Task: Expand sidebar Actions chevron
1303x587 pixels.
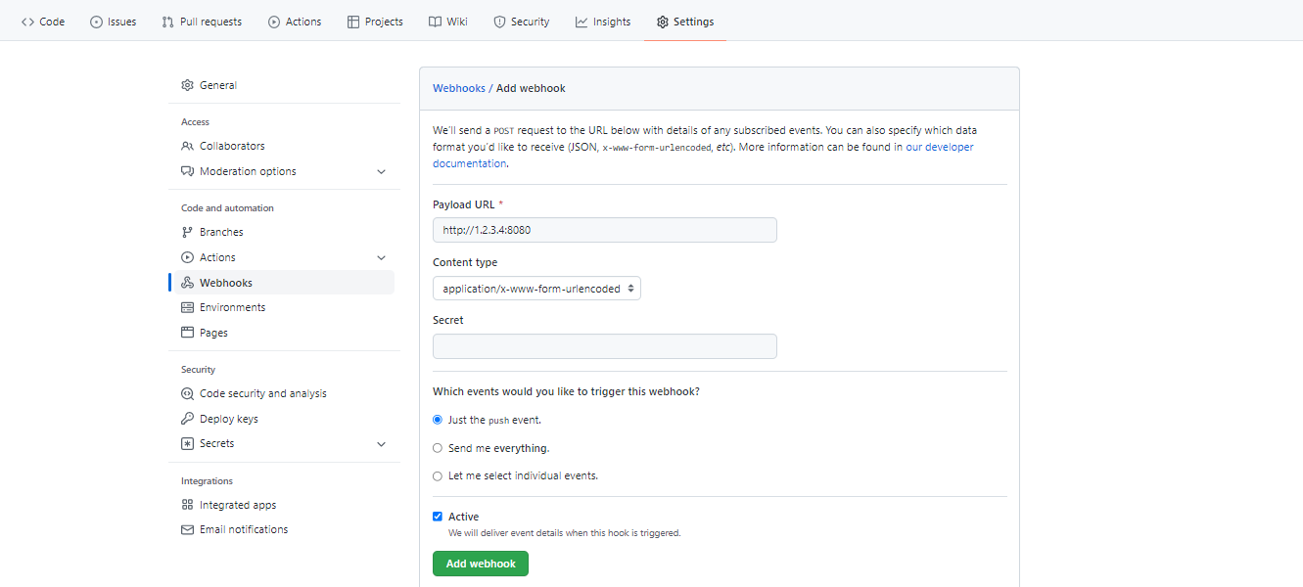Action: (381, 257)
